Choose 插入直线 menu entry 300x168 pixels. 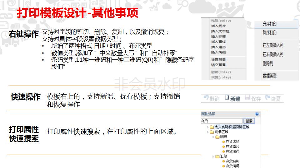(x=218, y=42)
